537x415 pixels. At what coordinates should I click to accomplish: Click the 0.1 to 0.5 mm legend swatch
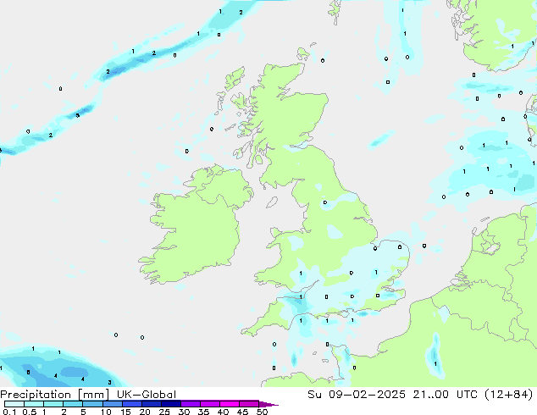coord(14,404)
